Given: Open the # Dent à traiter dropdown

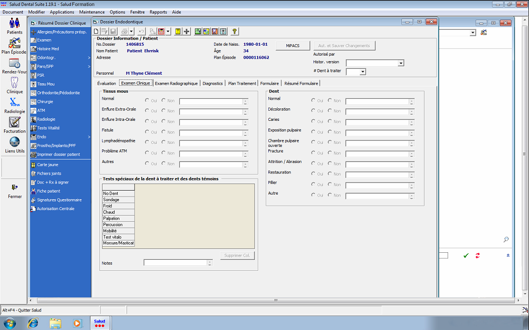Looking at the screenshot, I should [x=362, y=72].
